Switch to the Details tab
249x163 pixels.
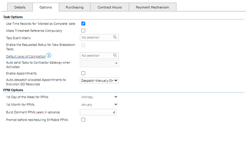tap(20, 7)
